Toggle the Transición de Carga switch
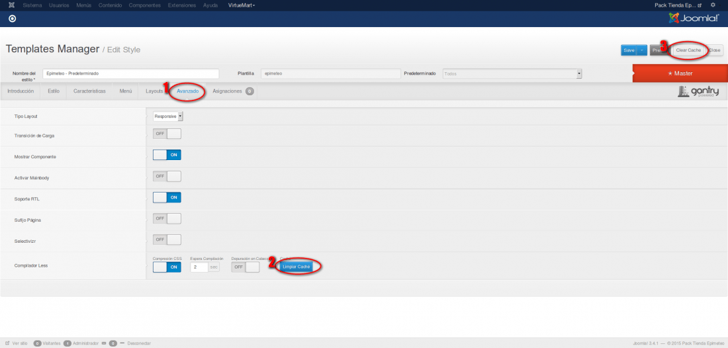 (167, 134)
